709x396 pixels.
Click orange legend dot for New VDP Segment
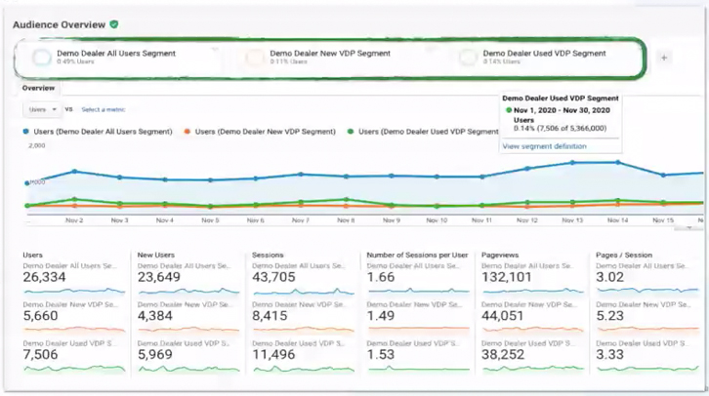(188, 132)
